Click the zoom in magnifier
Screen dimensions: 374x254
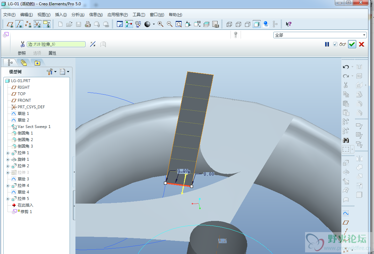pyautogui.click(x=160, y=24)
